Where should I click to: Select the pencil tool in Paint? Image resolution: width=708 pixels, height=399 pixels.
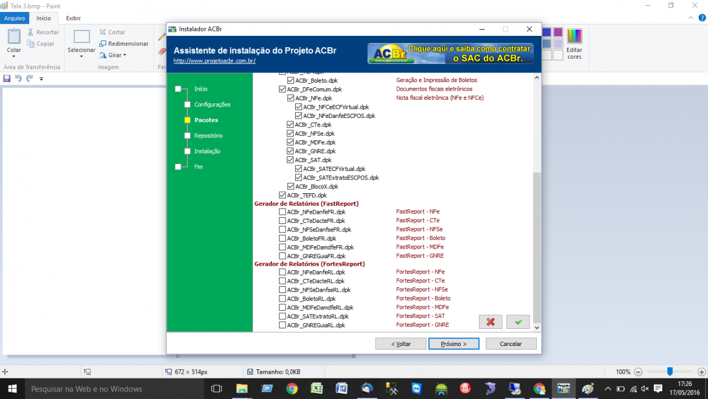[162, 36]
